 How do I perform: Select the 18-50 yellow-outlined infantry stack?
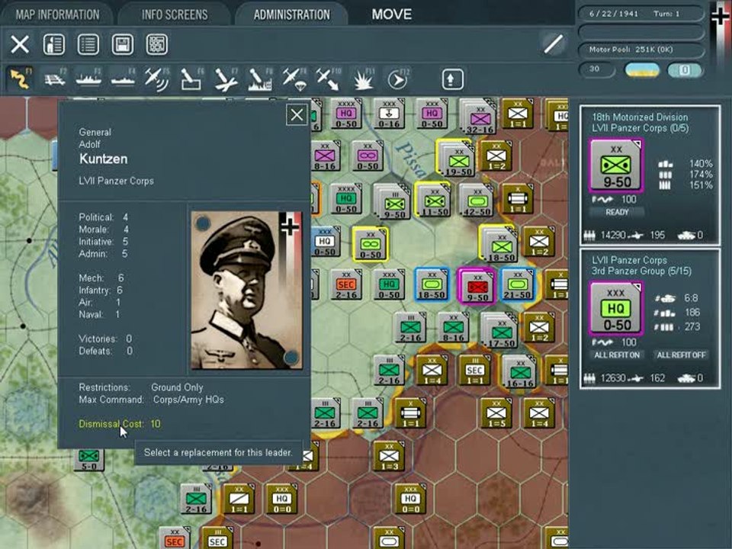click(499, 245)
